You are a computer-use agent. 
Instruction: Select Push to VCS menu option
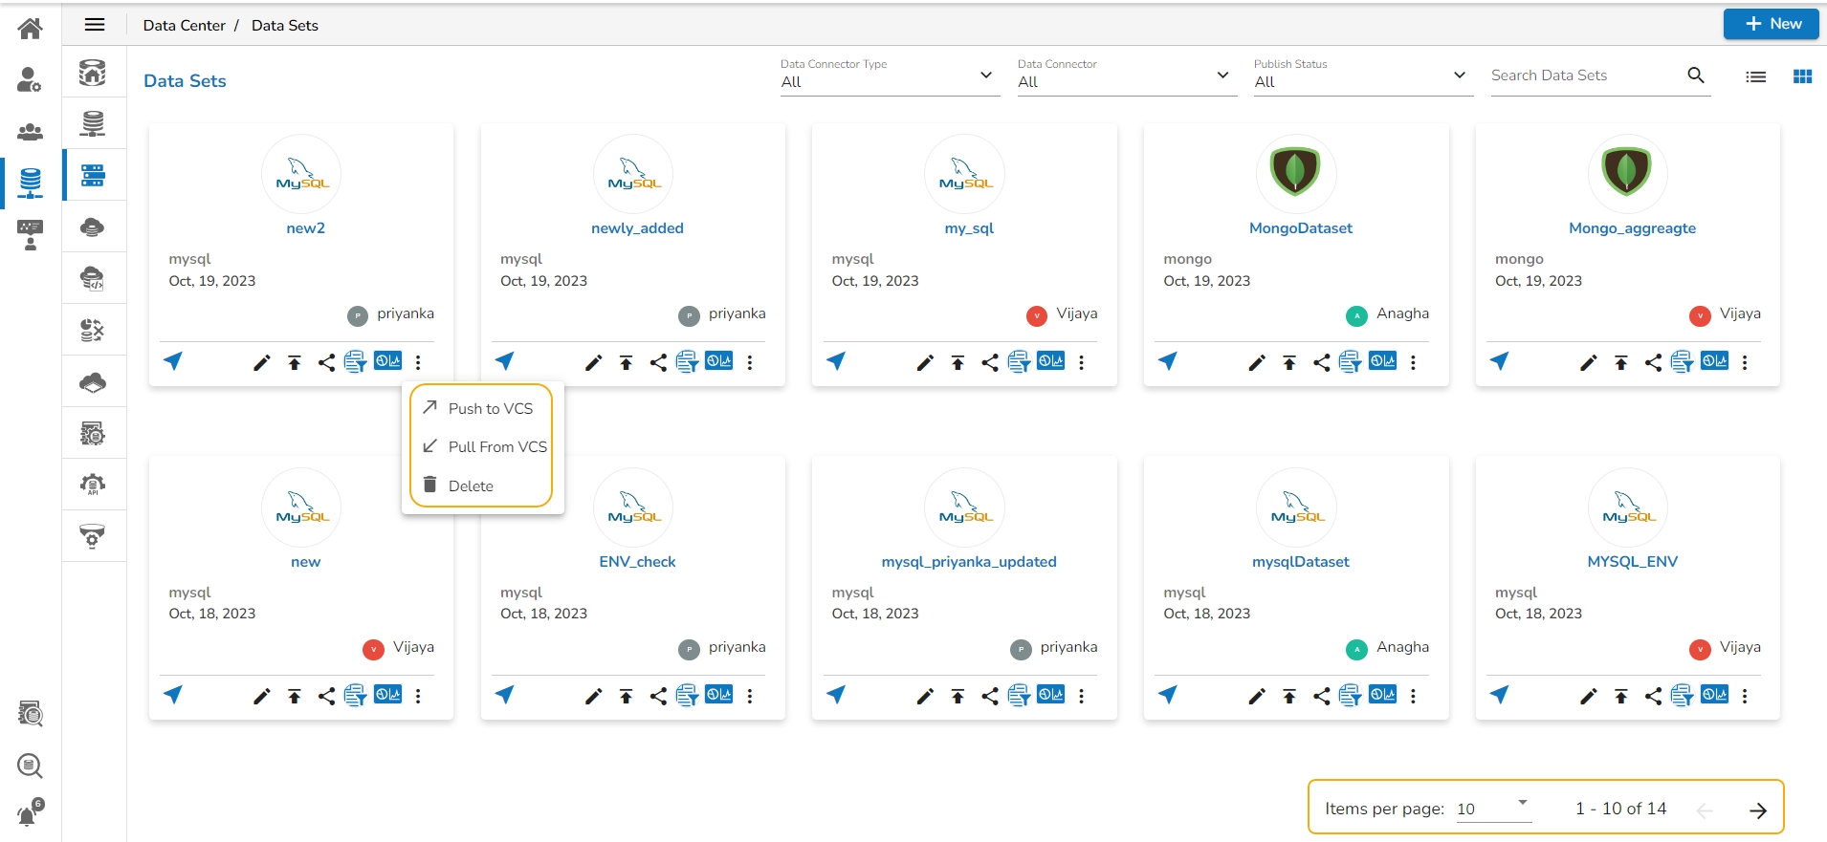(x=490, y=408)
